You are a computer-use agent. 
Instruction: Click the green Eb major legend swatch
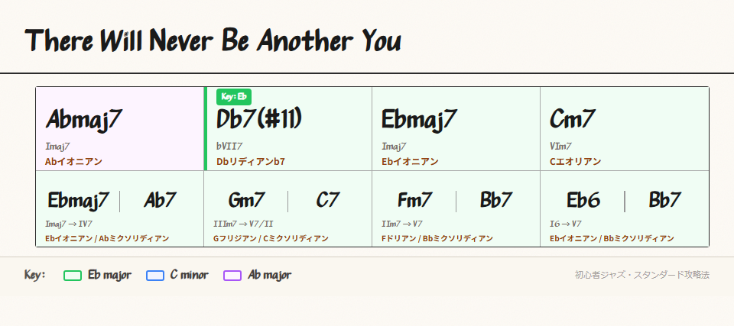click(x=73, y=276)
